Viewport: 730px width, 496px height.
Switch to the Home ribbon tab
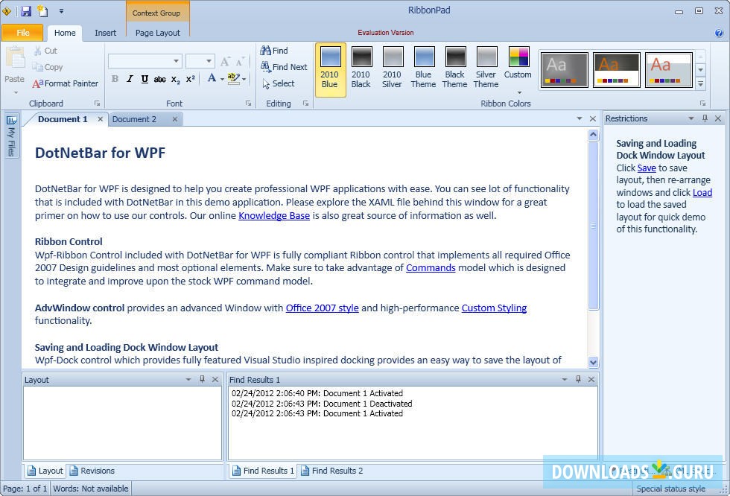pyautogui.click(x=65, y=33)
